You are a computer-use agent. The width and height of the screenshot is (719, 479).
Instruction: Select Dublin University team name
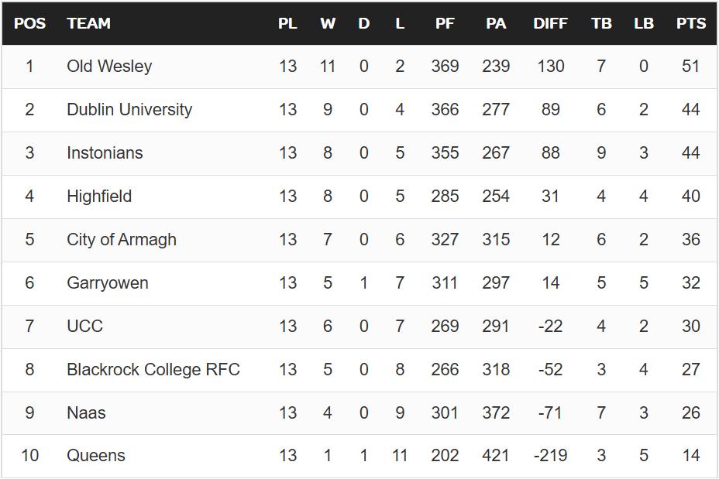[x=129, y=109]
